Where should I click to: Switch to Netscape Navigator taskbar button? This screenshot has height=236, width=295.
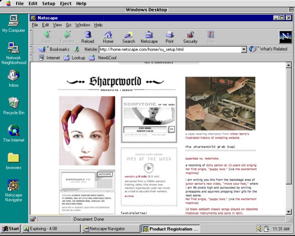click(x=111, y=229)
